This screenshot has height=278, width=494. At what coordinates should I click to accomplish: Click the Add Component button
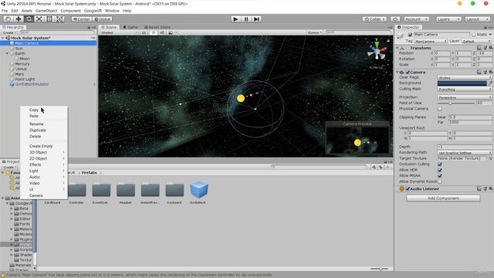pyautogui.click(x=443, y=198)
